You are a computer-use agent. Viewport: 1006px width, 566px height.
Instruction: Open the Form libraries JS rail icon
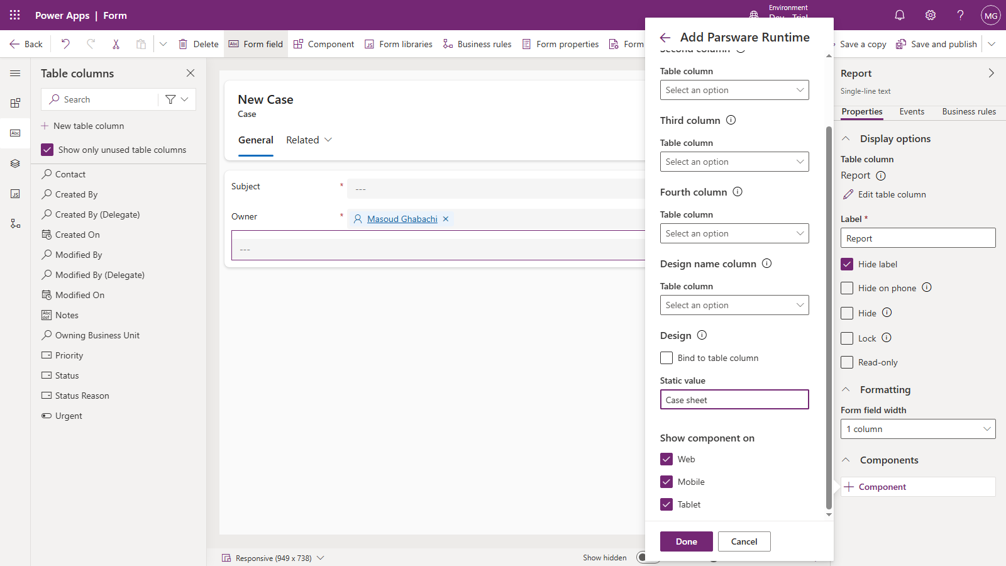pos(15,194)
